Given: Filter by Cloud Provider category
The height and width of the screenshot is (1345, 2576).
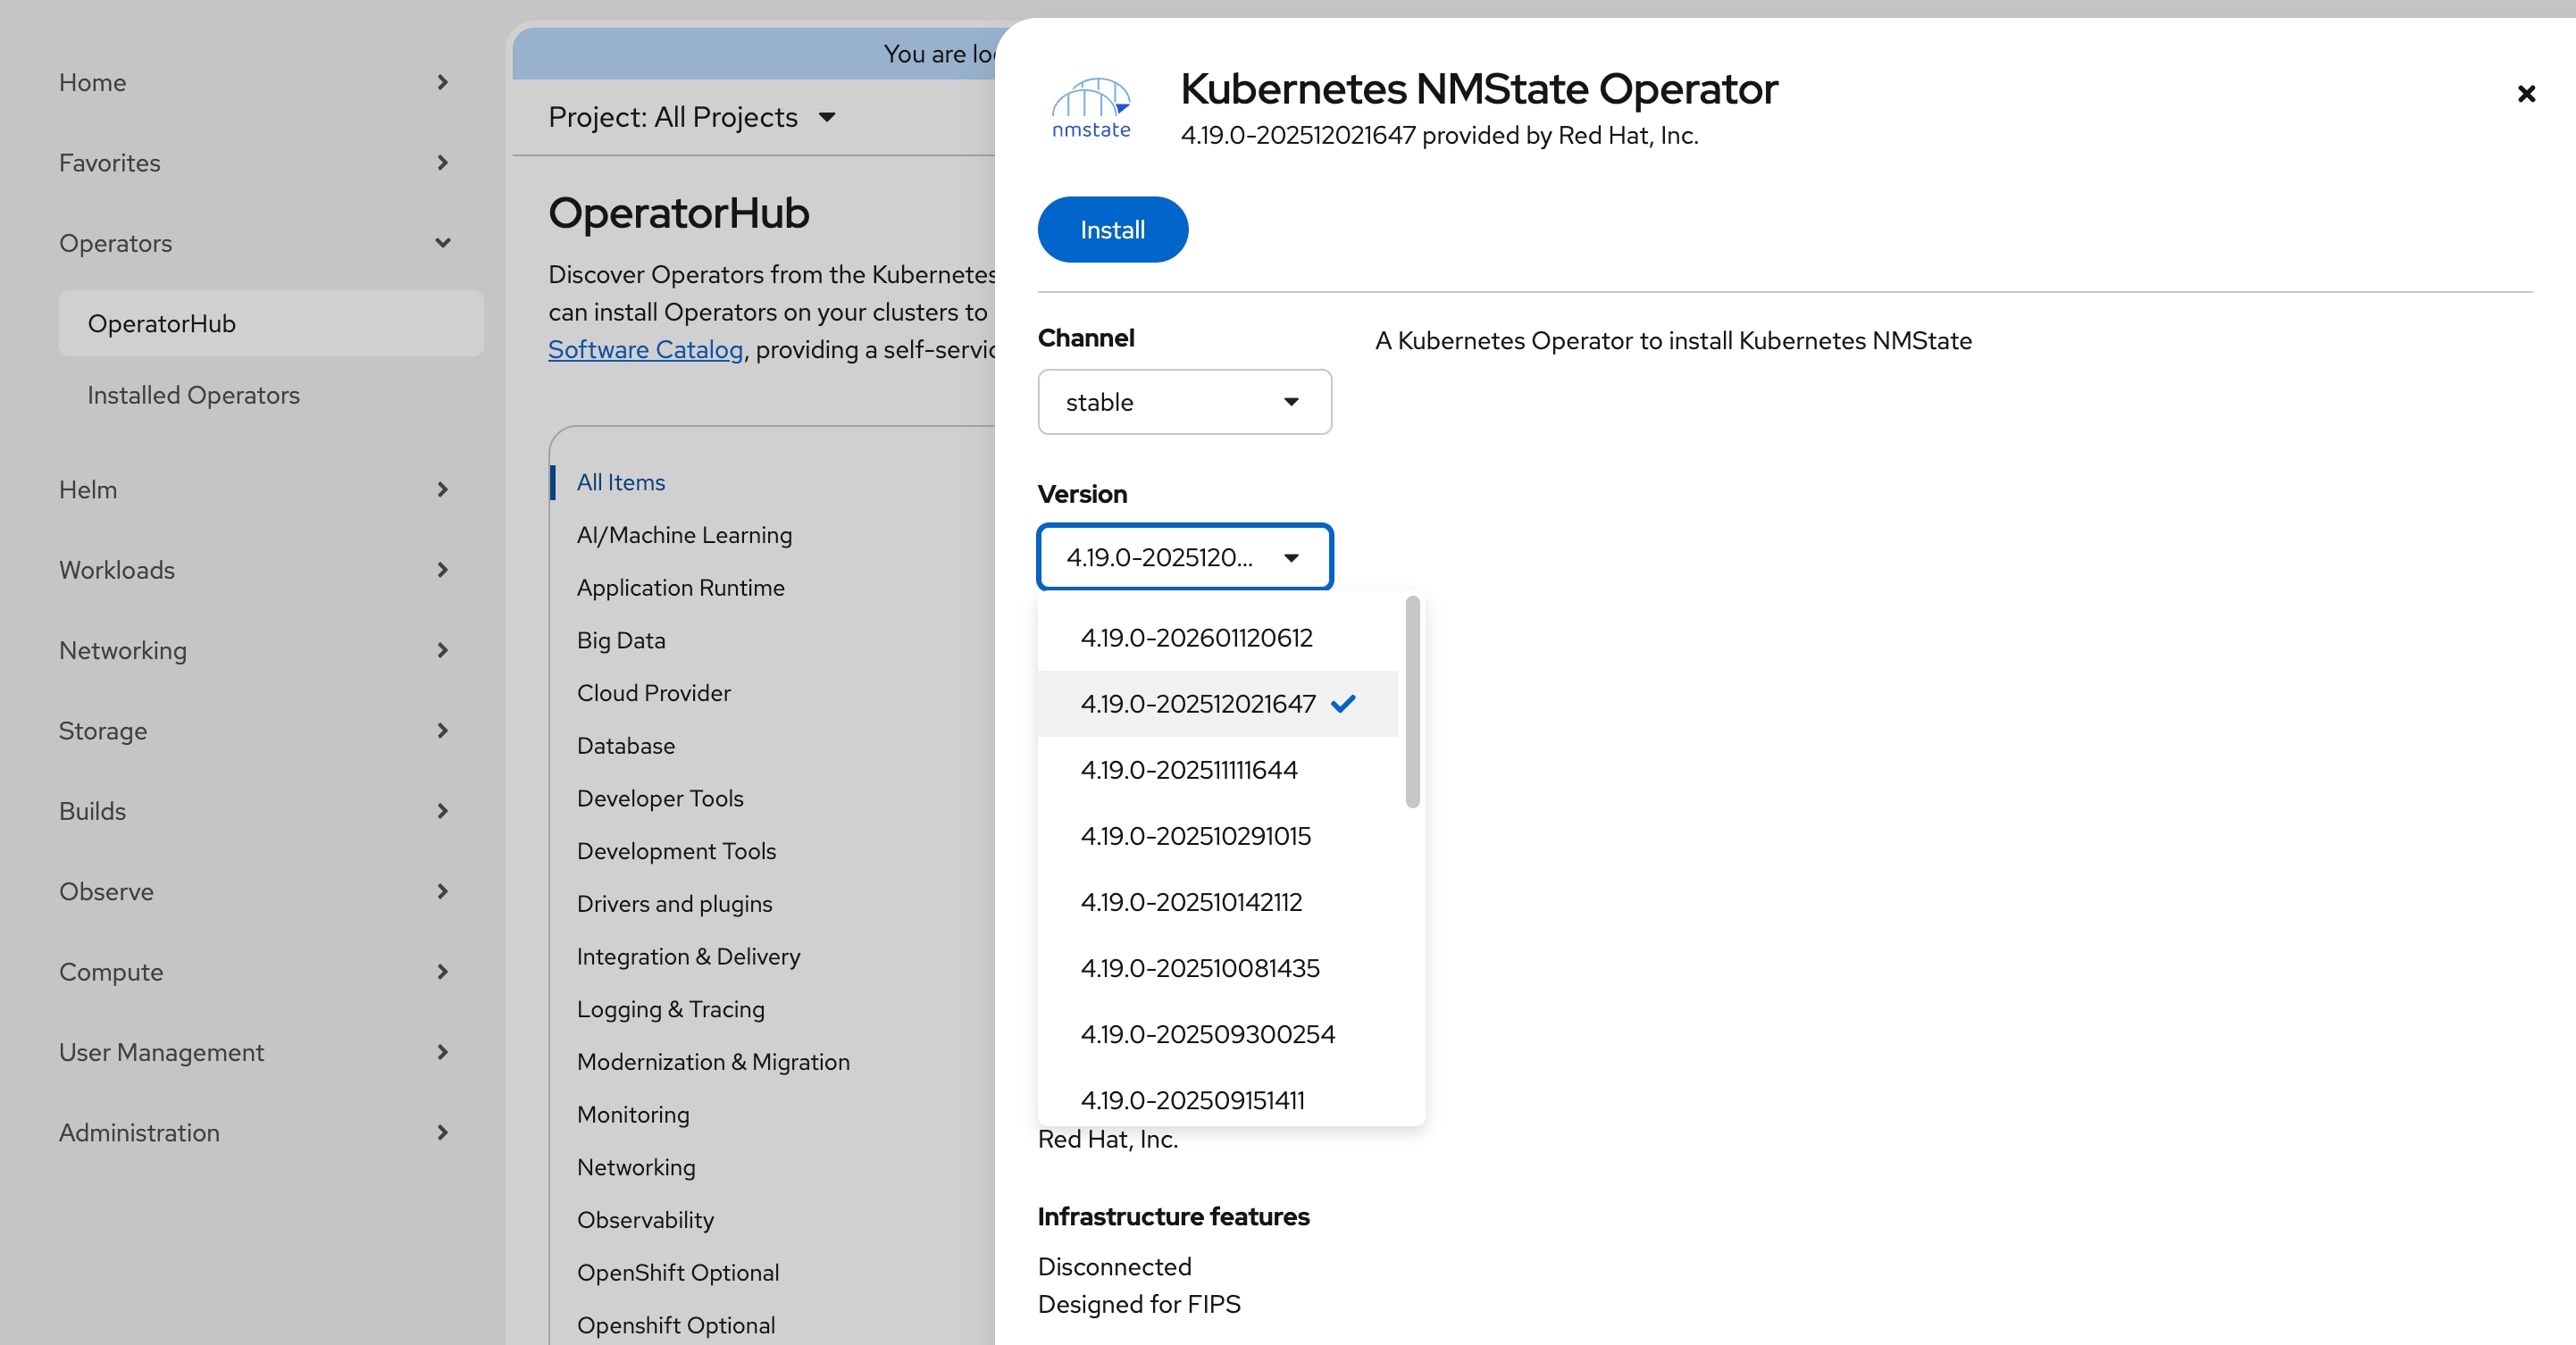Looking at the screenshot, I should tap(654, 693).
